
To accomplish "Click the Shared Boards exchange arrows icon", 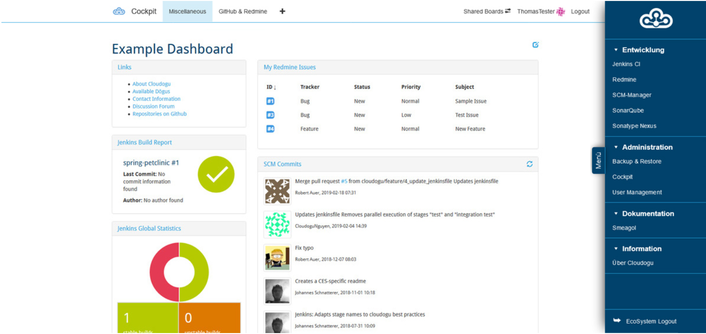I will tap(508, 11).
